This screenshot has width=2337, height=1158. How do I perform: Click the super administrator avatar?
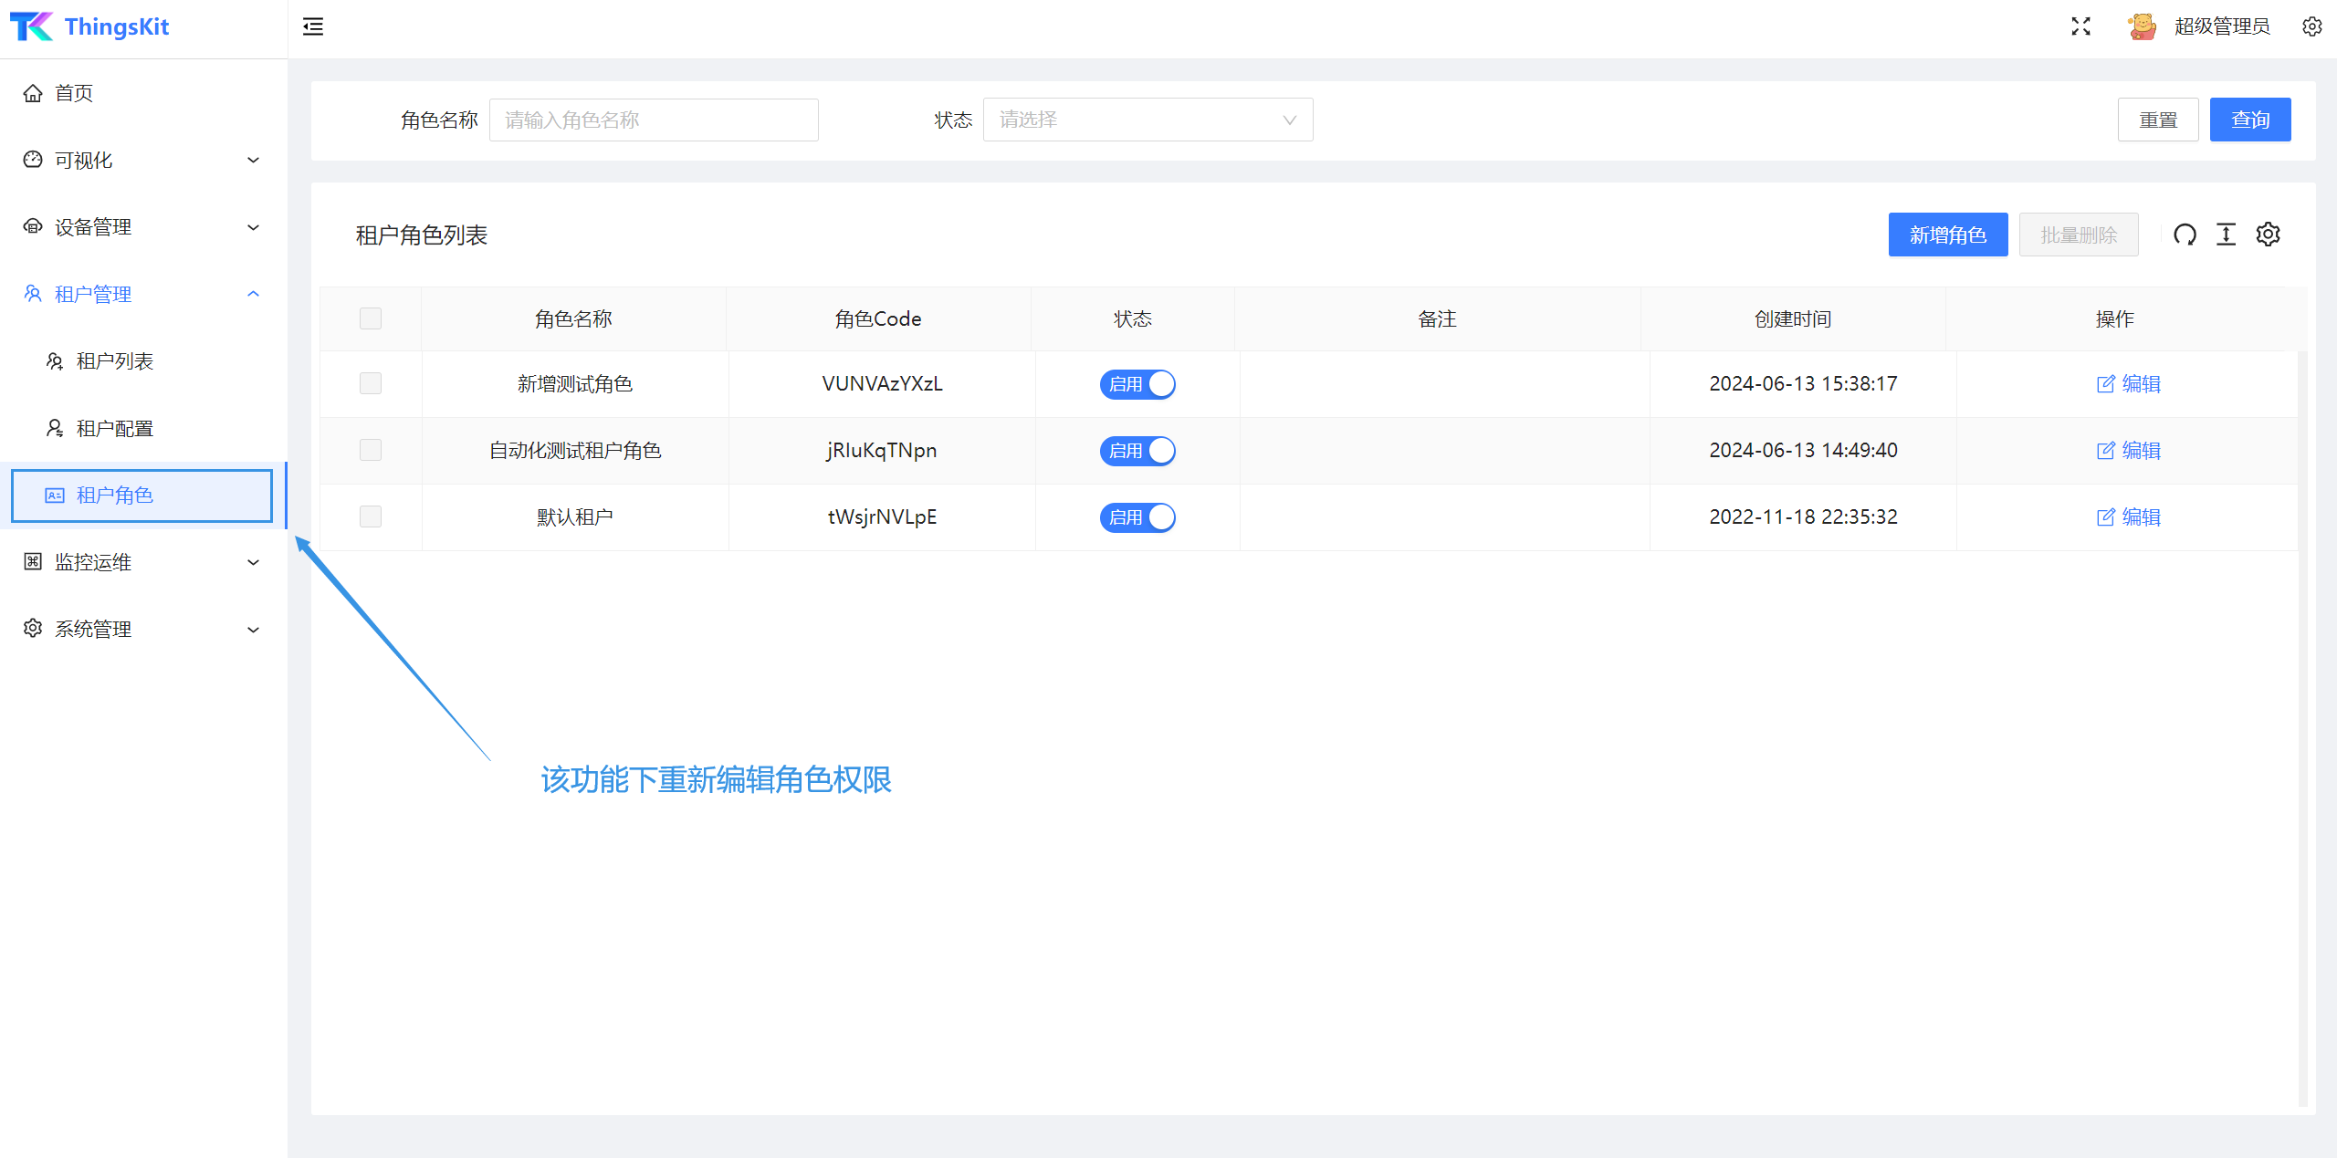pos(2142,26)
